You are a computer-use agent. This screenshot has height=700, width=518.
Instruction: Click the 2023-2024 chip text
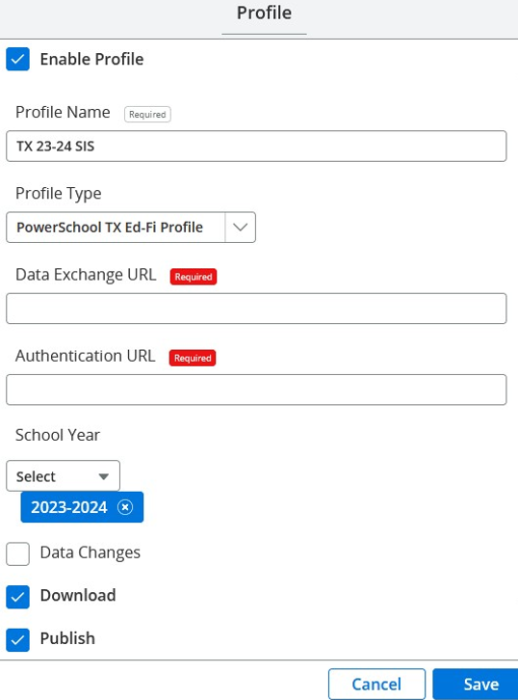69,507
